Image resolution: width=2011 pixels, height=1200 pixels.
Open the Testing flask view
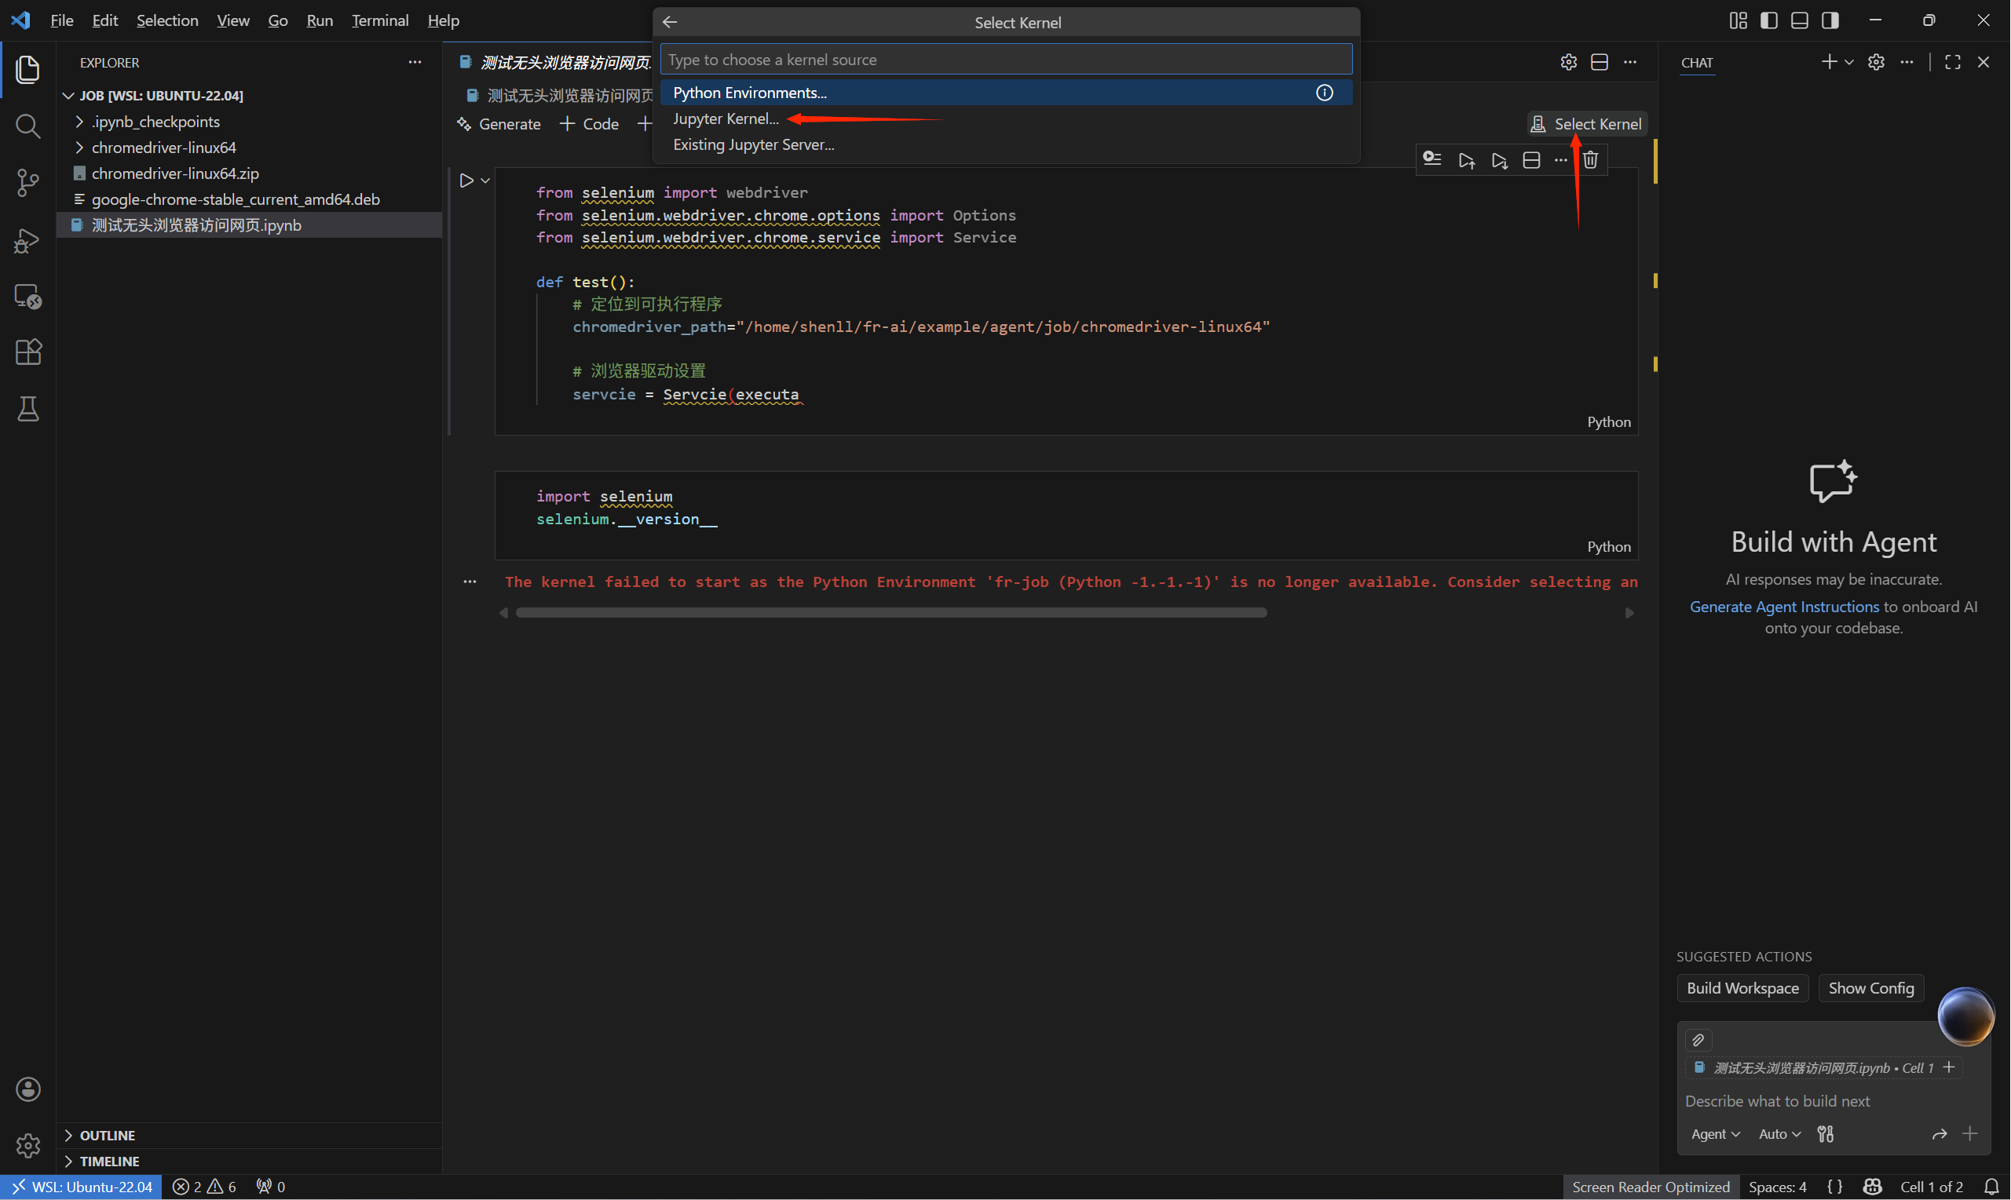coord(27,408)
